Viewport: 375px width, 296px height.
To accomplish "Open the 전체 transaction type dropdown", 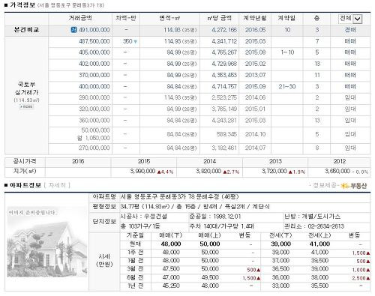I will tap(350, 19).
